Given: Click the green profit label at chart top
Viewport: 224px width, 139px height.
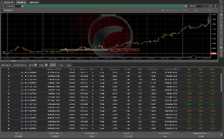Looking at the screenshot, I should tap(108, 15).
